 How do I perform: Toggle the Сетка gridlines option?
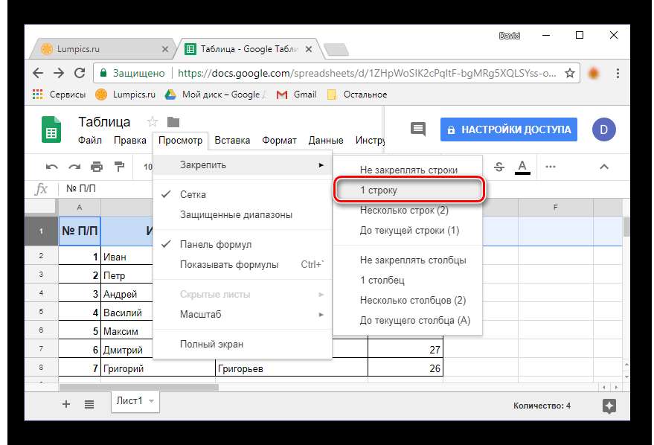click(x=243, y=195)
